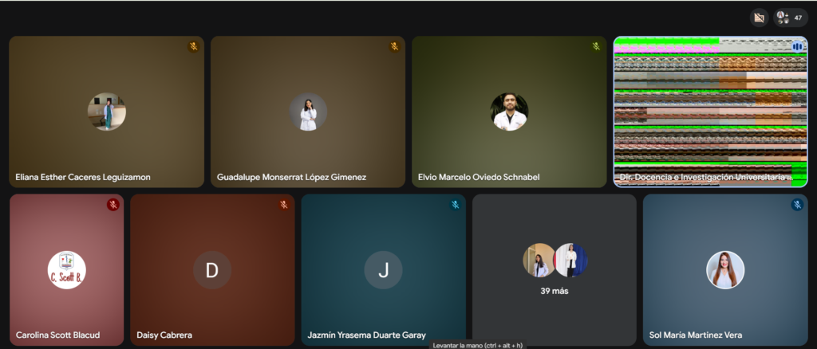Select the Dir. Docencia e Investigación video tile
This screenshot has width=817, height=349.
click(710, 112)
